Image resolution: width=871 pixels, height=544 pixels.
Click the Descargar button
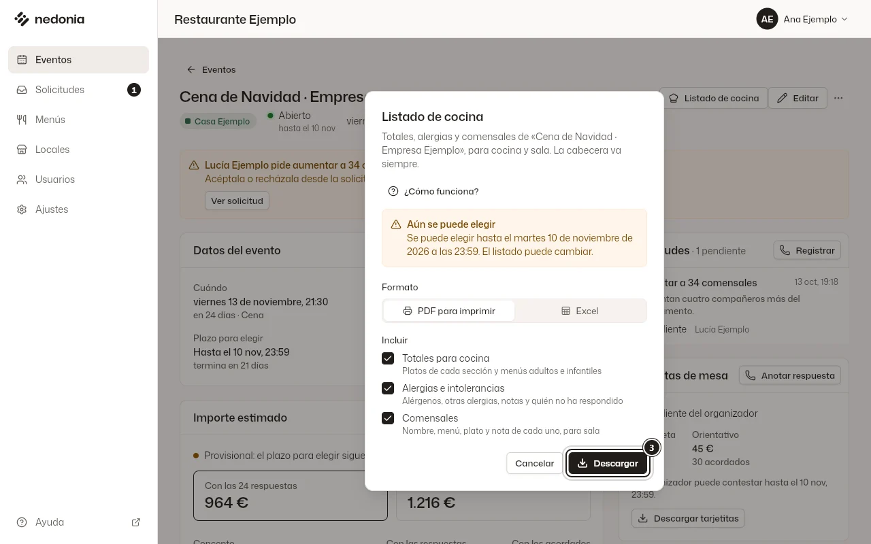[x=608, y=463]
